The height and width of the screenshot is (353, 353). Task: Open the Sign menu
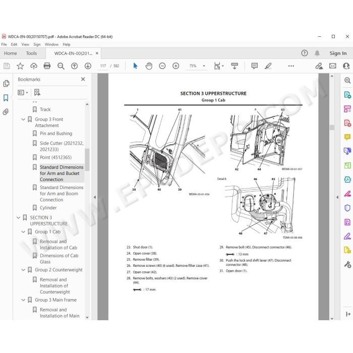tap(37, 44)
